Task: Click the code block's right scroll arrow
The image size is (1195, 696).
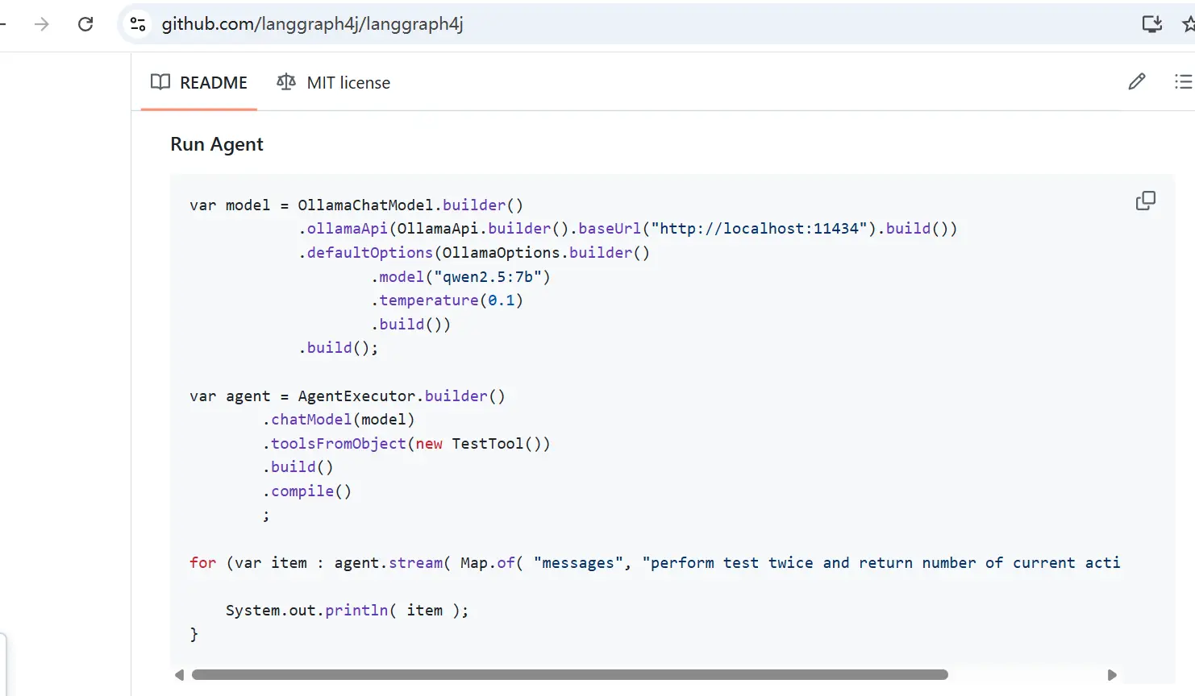Action: tap(1112, 675)
